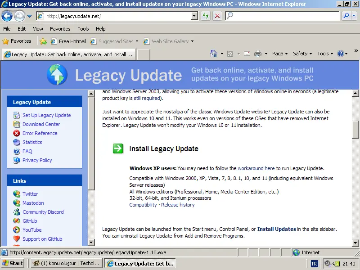Click the magnifier Search button

(346, 16)
